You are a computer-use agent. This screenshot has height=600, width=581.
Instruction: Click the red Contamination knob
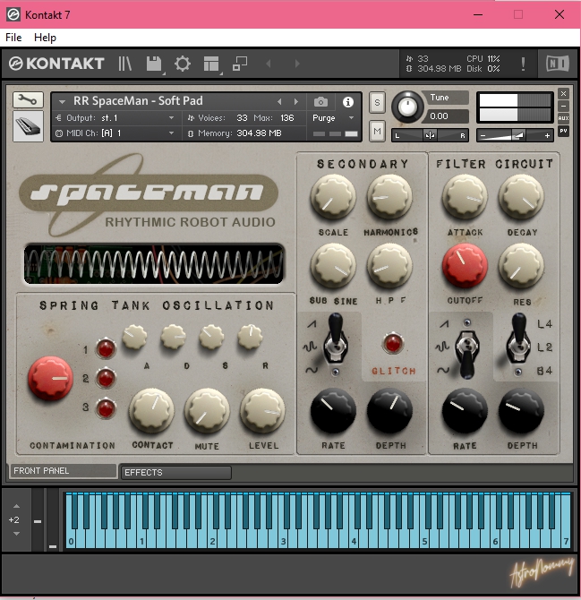pos(51,379)
